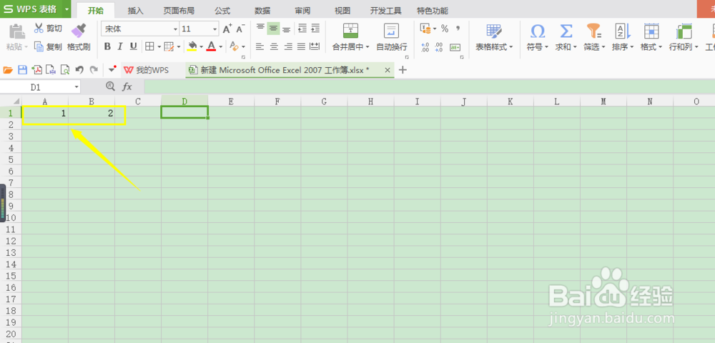Viewport: 715px width, 343px height.
Task: Apply justify alignment
Action: tap(301, 46)
